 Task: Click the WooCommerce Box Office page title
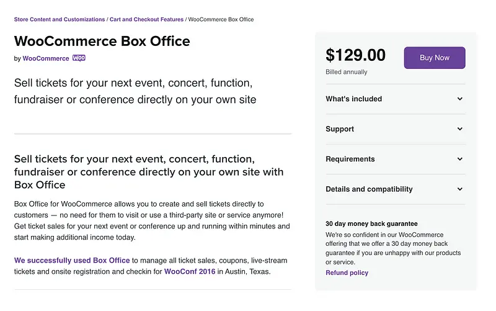[x=102, y=42]
